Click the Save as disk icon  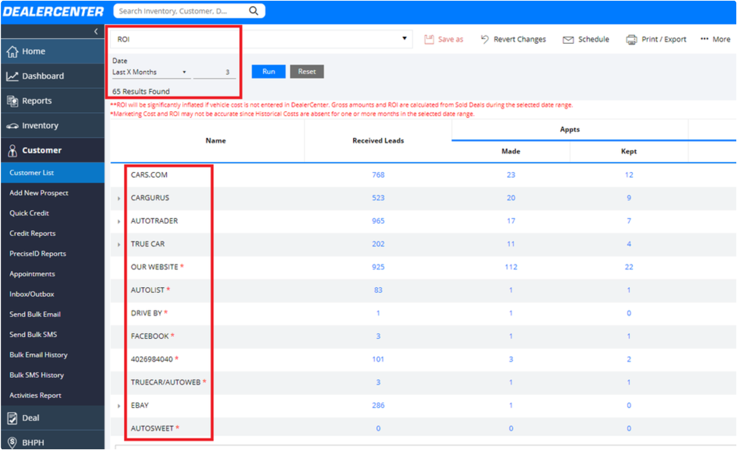429,39
